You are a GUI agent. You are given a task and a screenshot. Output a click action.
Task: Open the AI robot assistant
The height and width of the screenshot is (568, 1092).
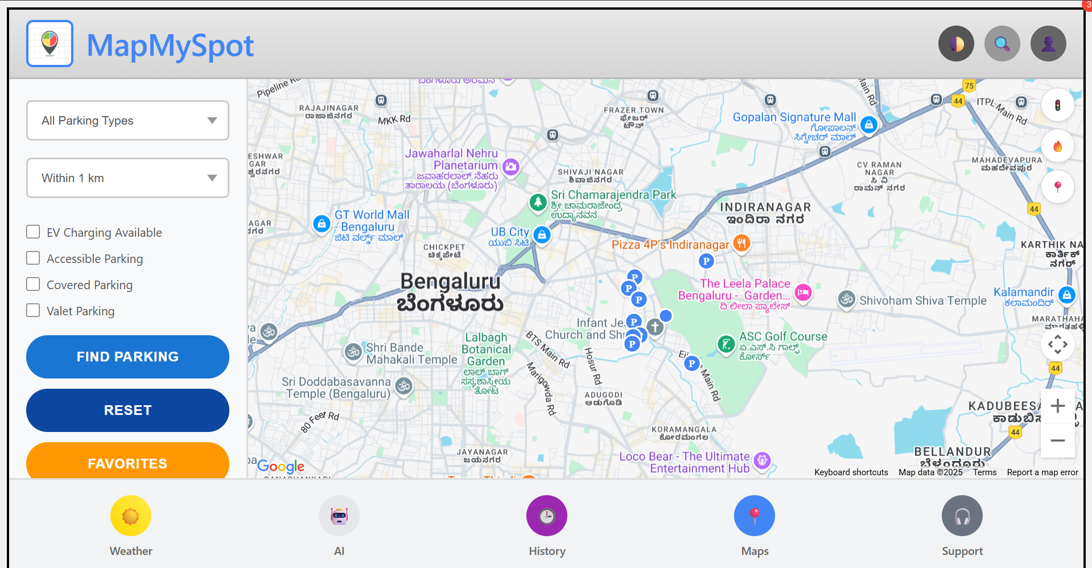[x=339, y=516]
